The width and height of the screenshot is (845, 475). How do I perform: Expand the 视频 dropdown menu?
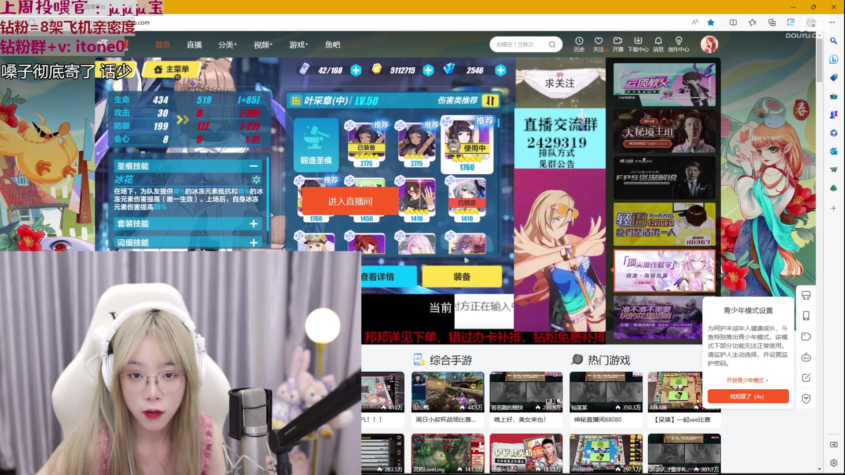[x=263, y=45]
